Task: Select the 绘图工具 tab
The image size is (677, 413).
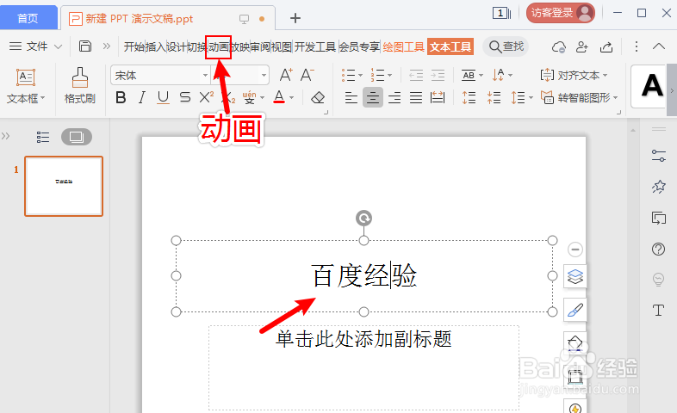Action: coord(404,46)
